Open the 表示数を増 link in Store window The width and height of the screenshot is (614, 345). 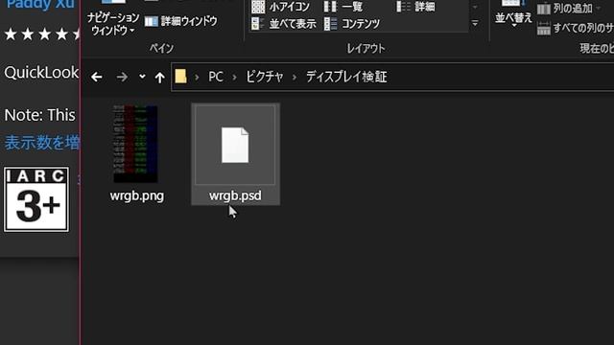[41, 143]
